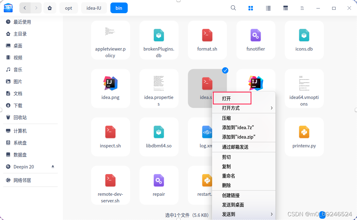The image size is (357, 220).
Task: Click the file manager app logo
Action: [x=8, y=8]
